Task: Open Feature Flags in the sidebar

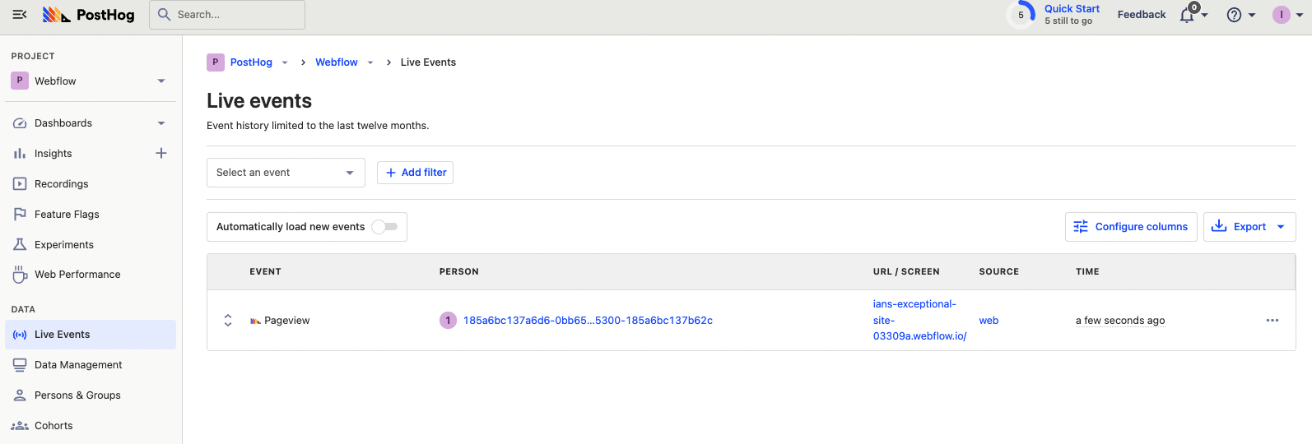Action: click(67, 215)
